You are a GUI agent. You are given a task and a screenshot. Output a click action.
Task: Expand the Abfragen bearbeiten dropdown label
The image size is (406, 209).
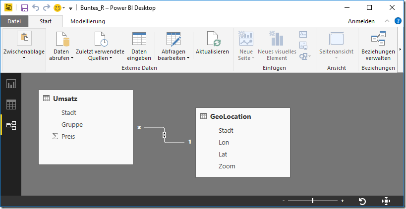174,55
